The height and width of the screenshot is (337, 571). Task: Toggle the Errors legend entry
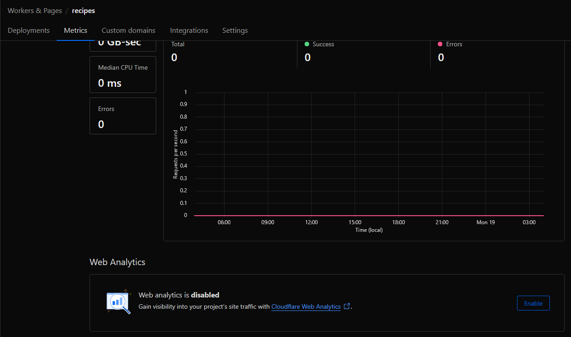450,44
